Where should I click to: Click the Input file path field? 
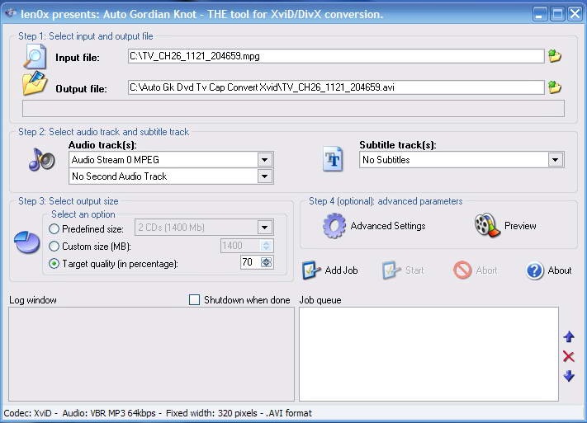(x=336, y=56)
